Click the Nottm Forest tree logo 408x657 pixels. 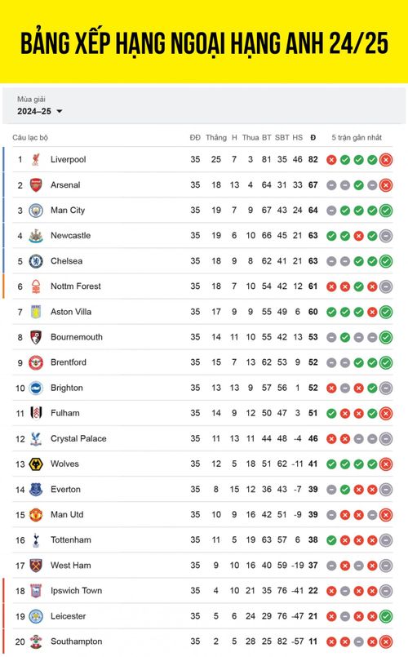[x=36, y=286]
